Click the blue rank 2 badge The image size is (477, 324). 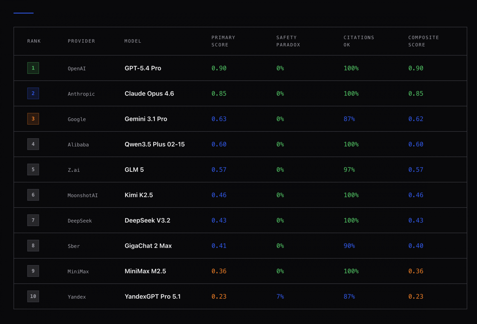pyautogui.click(x=33, y=93)
